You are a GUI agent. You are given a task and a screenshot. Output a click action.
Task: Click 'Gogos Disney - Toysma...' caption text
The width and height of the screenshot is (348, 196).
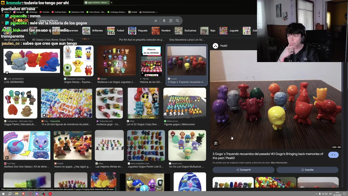pos(78,82)
